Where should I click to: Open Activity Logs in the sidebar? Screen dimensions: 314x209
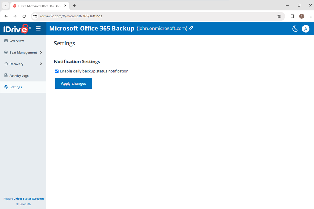[x=19, y=76]
